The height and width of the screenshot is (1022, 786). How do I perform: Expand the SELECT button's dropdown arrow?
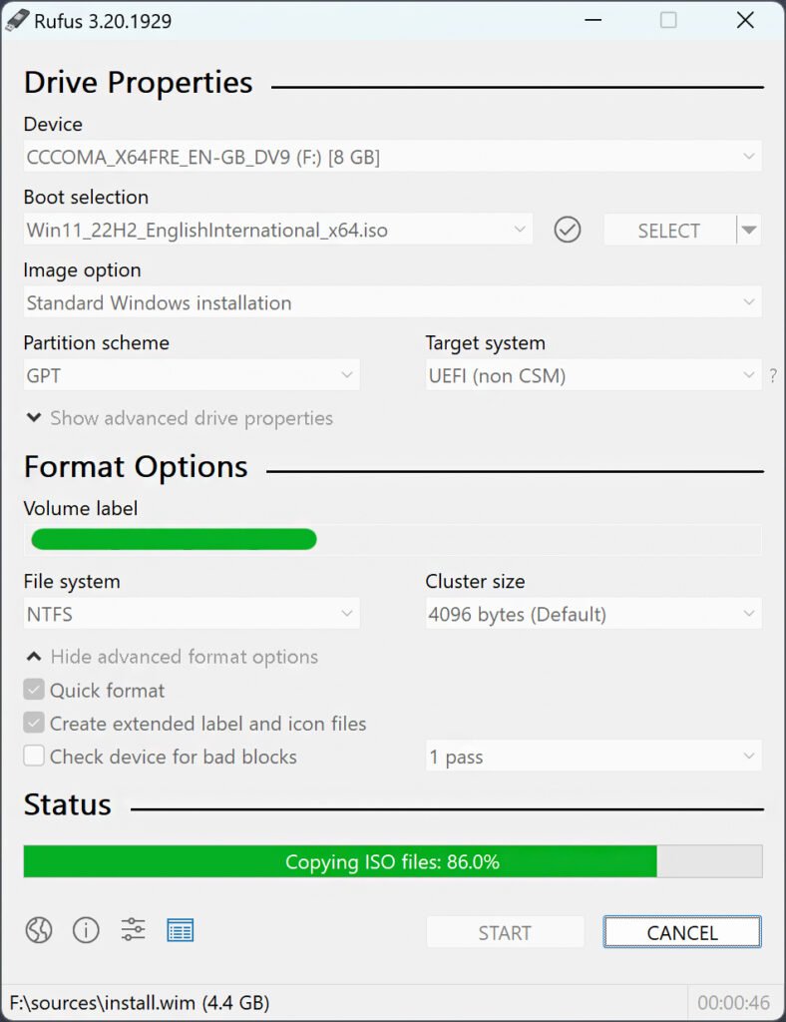pyautogui.click(x=749, y=230)
